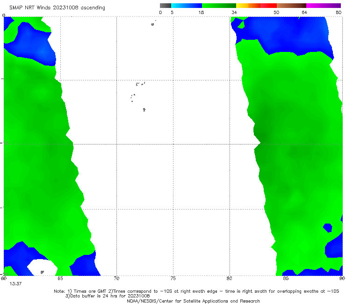This screenshot has height=304, width=346.
Task: Click the small blue patch inside the right swath
Action: point(328,228)
